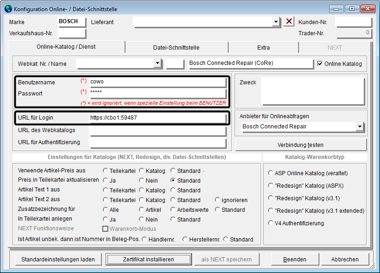Open Anbieter für Onlineabfragen dropdown

click(360, 127)
